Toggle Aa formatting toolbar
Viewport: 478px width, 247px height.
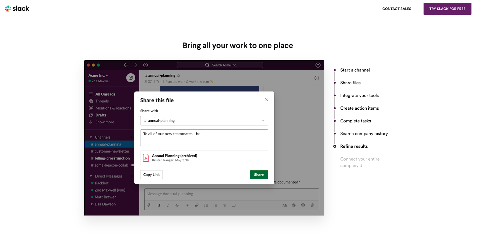pyautogui.click(x=284, y=205)
